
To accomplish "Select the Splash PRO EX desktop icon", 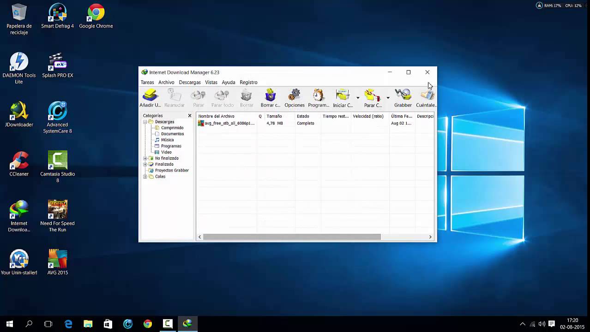I will (x=57, y=65).
